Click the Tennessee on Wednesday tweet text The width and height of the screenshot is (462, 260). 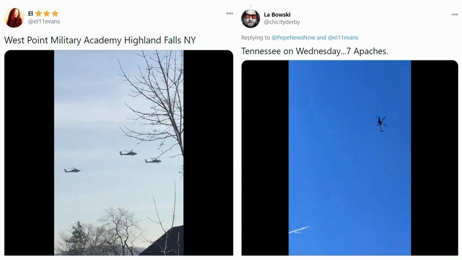coord(315,51)
